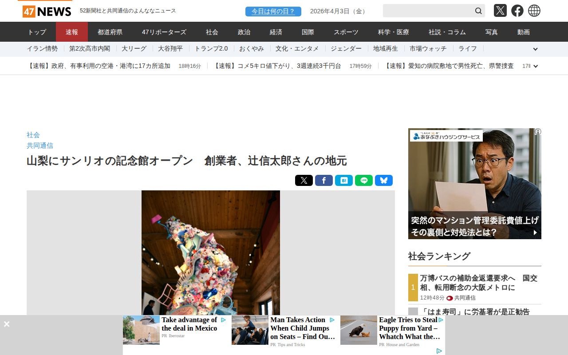Expand the breaking news ticker
The width and height of the screenshot is (568, 355).
pyautogui.click(x=536, y=66)
